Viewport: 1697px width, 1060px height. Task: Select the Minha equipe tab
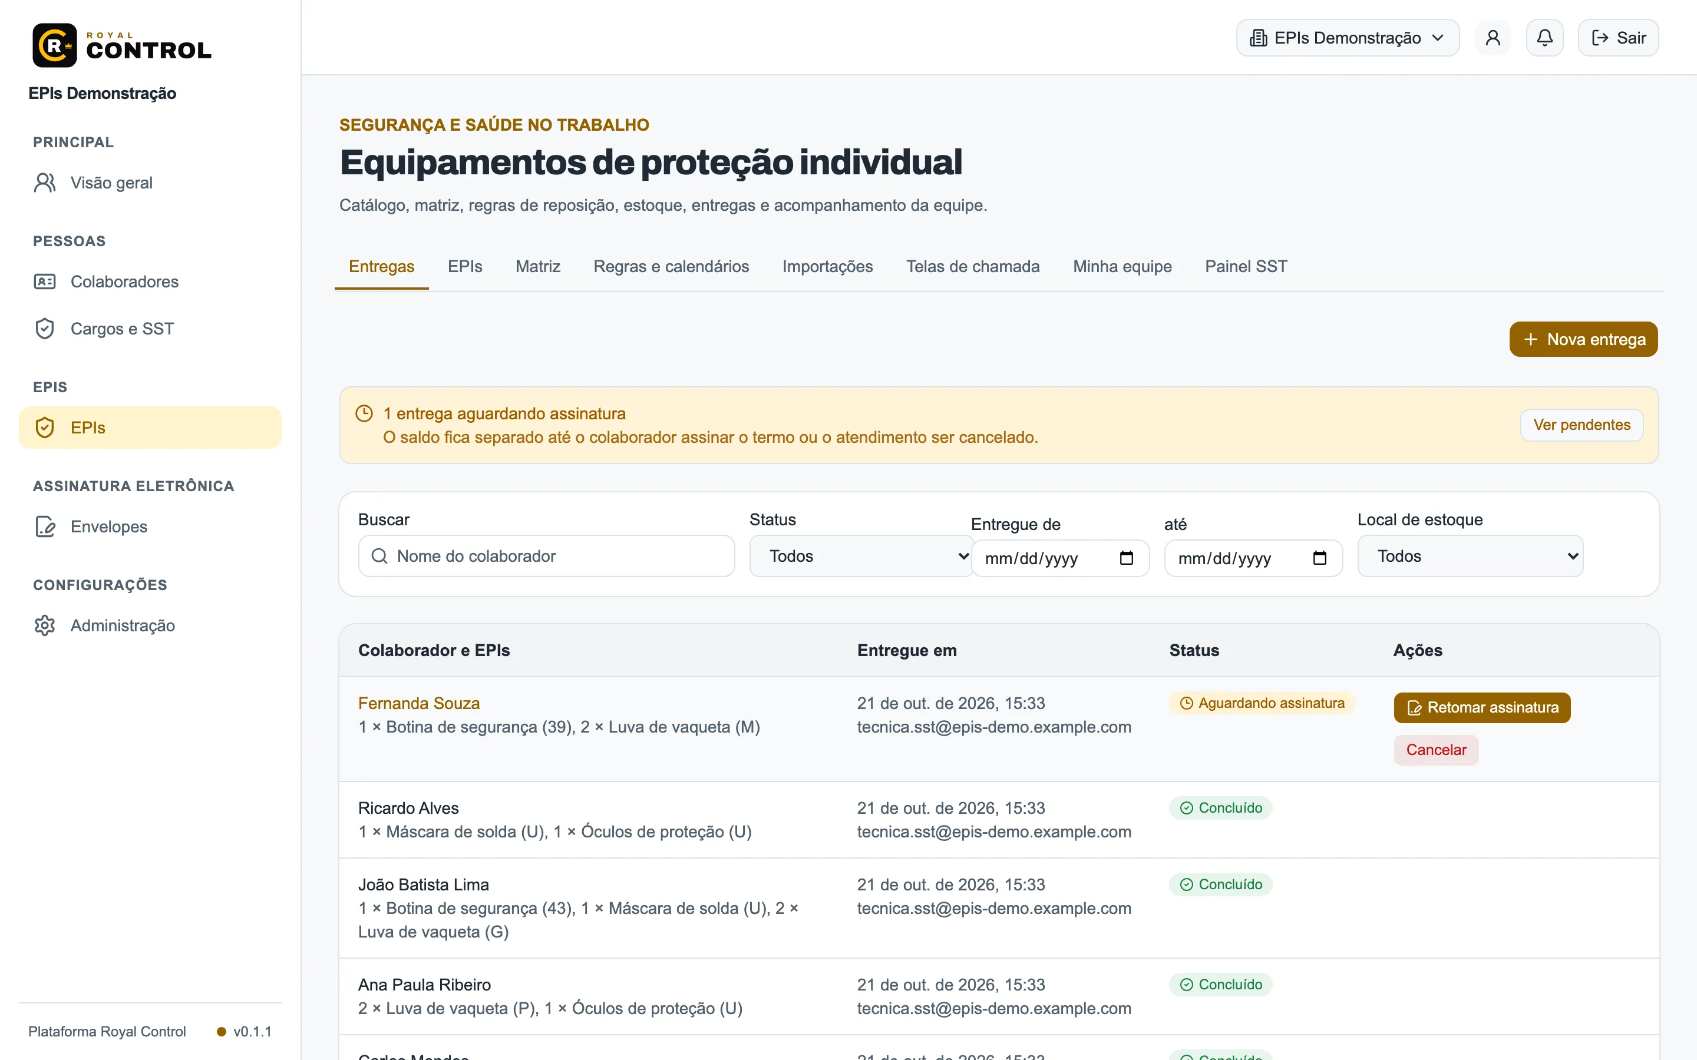click(1122, 266)
